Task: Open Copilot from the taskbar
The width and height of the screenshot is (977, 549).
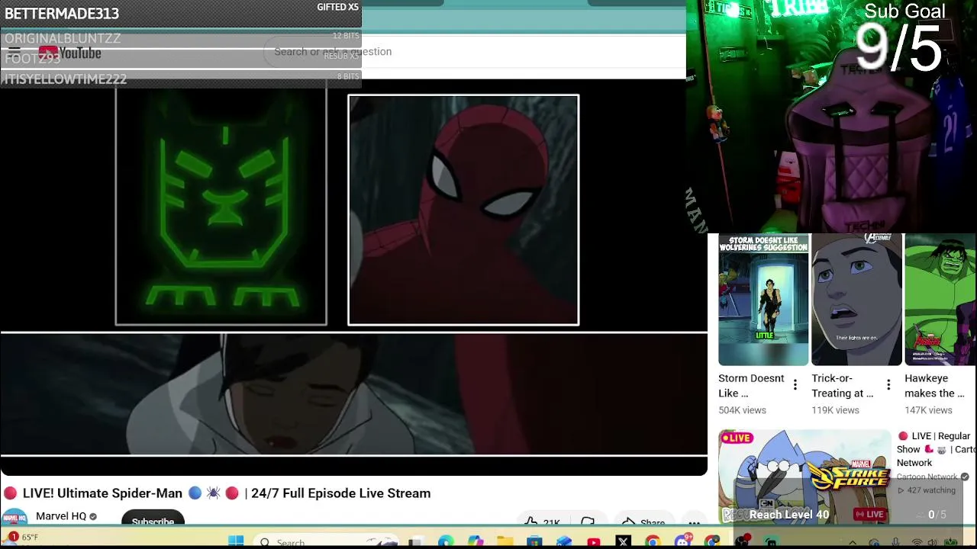Action: [476, 541]
